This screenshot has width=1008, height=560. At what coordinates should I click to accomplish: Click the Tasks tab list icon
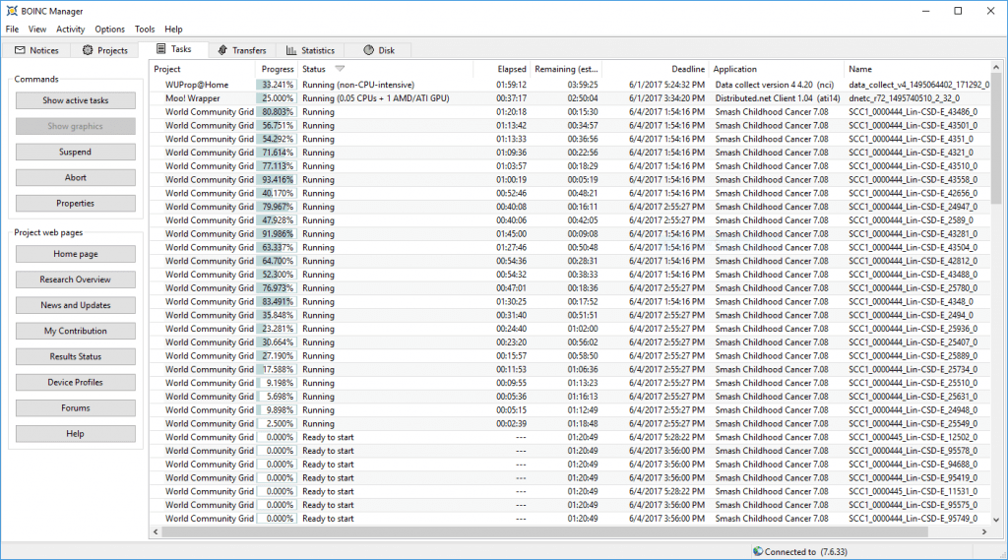pos(160,49)
